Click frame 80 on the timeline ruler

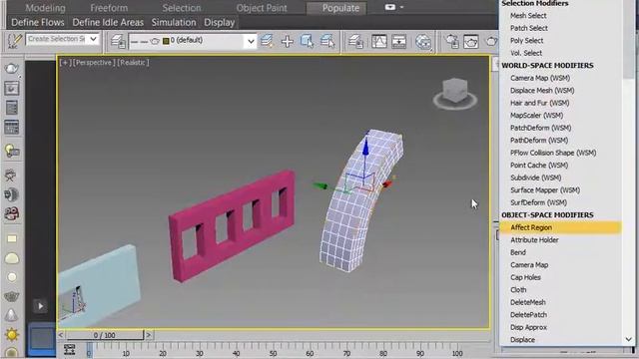pos(383,352)
